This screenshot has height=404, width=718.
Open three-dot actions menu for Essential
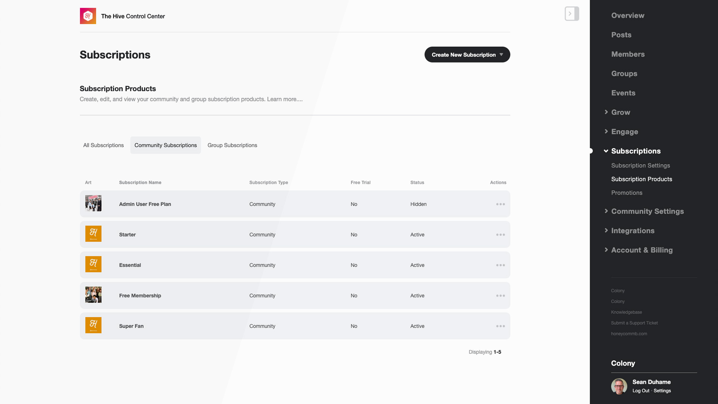pos(500,265)
